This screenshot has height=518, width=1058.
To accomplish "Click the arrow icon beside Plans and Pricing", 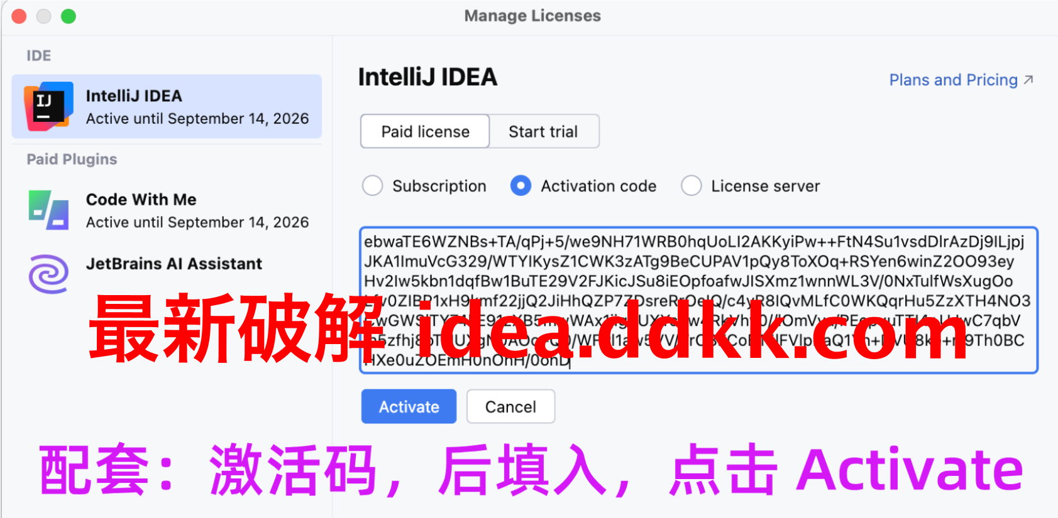I will coord(1028,80).
